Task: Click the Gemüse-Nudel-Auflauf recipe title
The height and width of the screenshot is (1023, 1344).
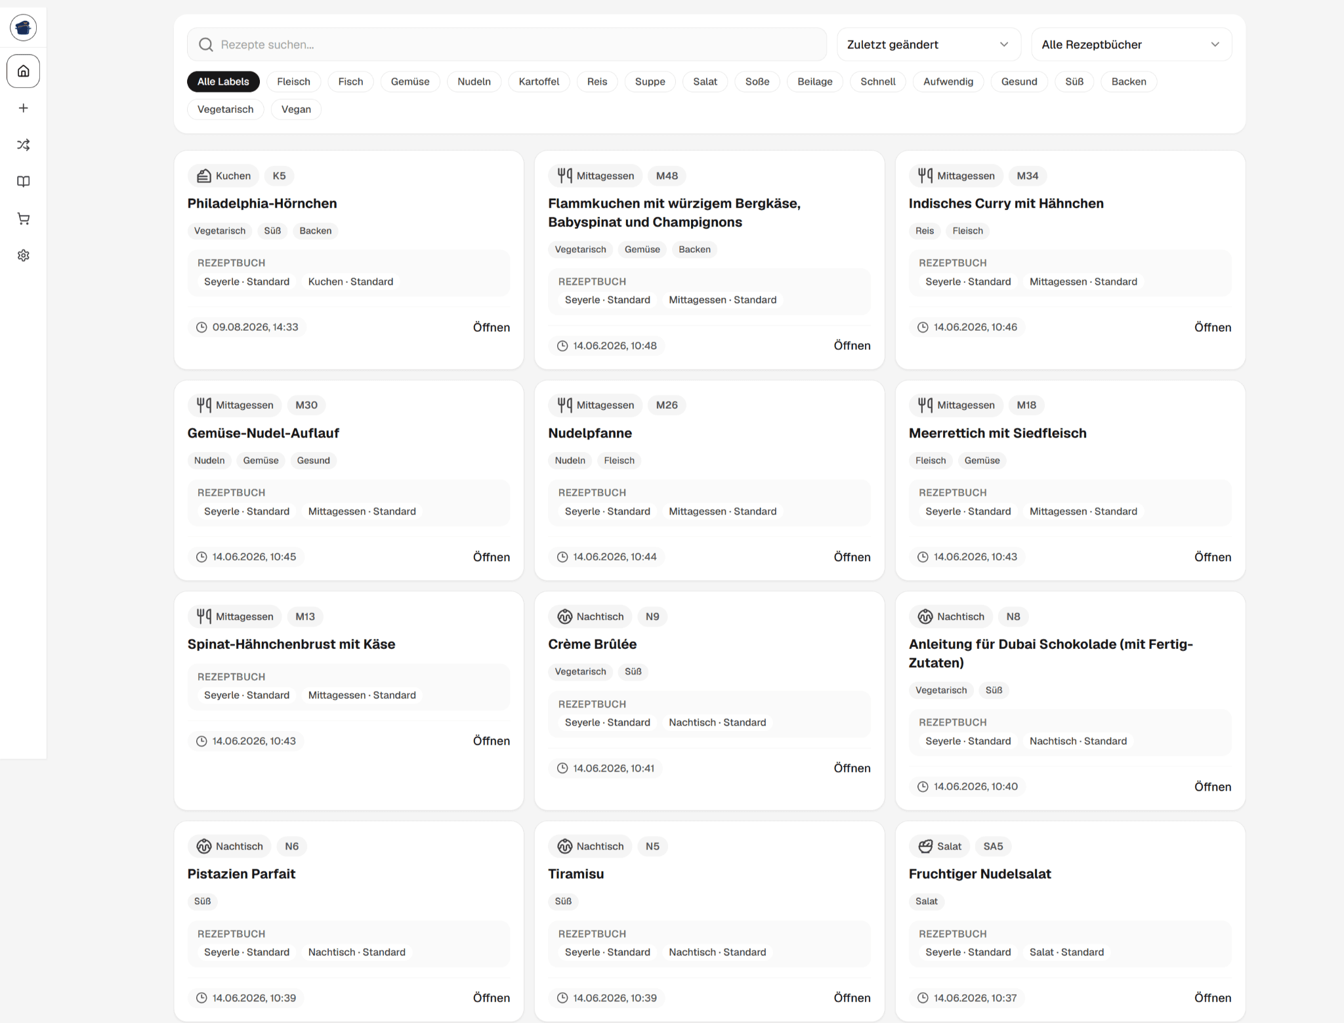Action: tap(263, 433)
